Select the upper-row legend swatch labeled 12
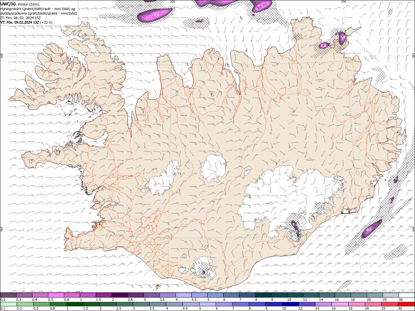This screenshot has width=415, height=311. pyautogui.click(x=311, y=295)
